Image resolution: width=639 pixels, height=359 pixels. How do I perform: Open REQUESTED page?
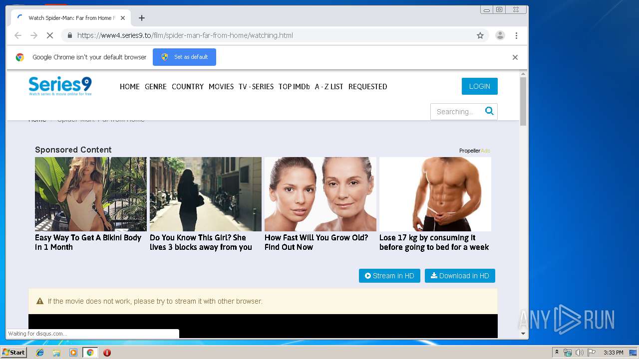pos(368,87)
